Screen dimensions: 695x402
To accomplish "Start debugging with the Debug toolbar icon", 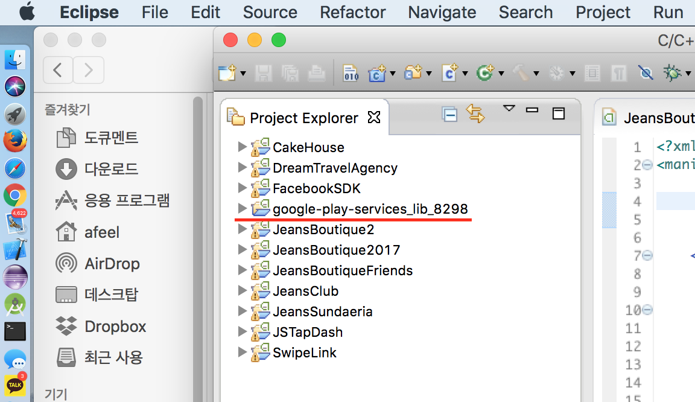I will point(672,72).
